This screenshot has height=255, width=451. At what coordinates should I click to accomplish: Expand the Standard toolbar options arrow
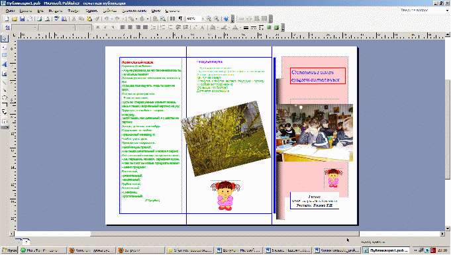pyautogui.click(x=232, y=19)
